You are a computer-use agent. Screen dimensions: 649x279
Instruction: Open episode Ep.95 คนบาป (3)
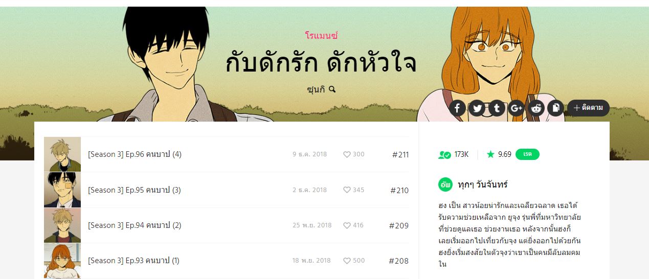click(x=134, y=190)
